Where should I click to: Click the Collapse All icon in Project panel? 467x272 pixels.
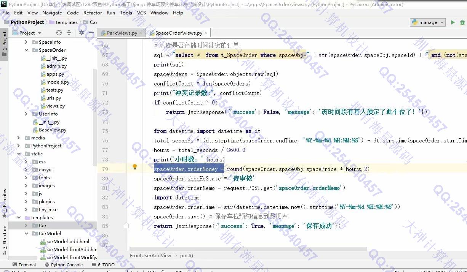69,33
